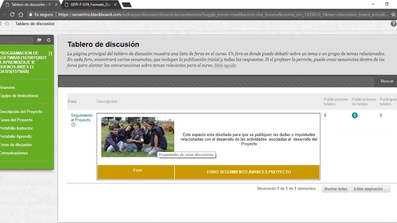Sort by Foro column header
Screen dimensions: 397x223
point(72,102)
